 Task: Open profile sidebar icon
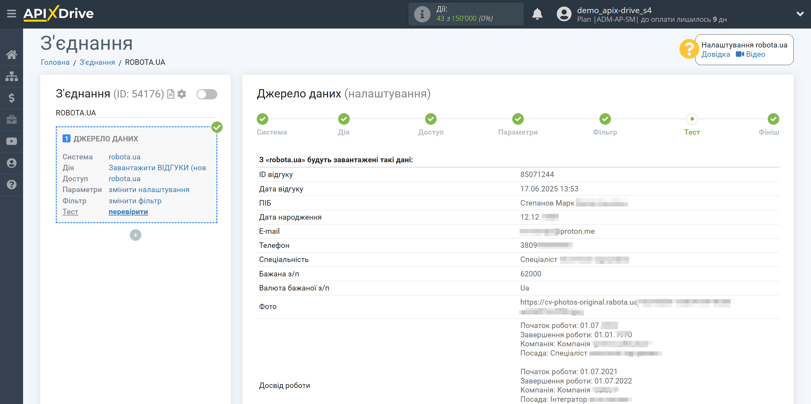tap(12, 163)
